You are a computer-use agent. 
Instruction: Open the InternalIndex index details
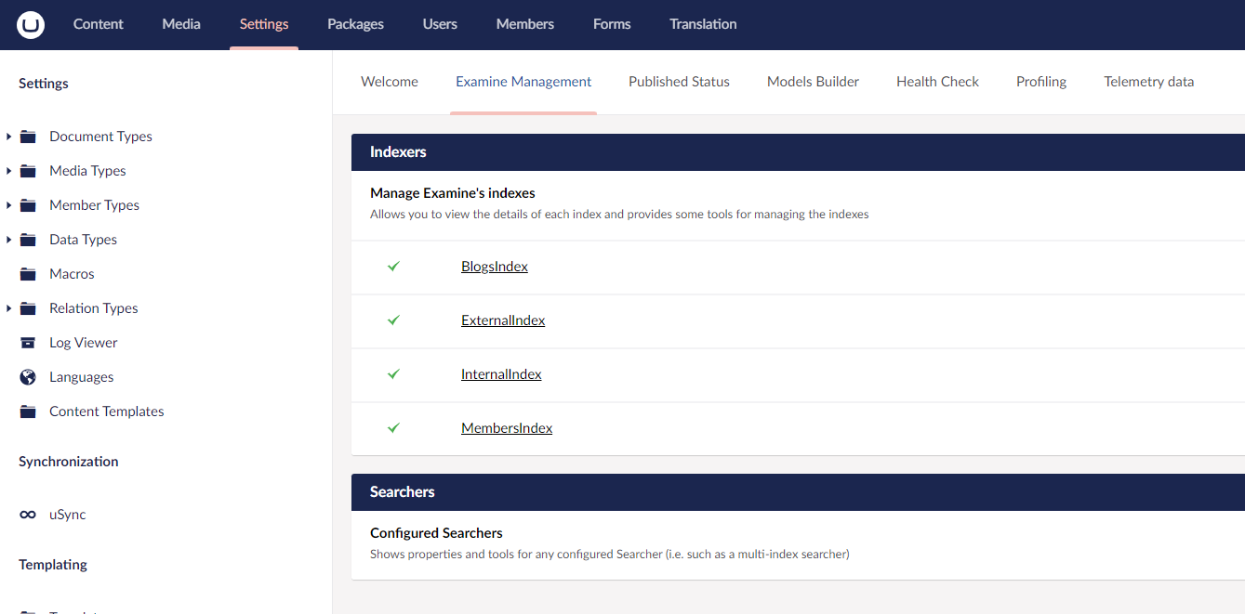(501, 374)
